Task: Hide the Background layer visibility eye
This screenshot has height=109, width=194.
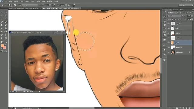Action: [x=169, y=52]
